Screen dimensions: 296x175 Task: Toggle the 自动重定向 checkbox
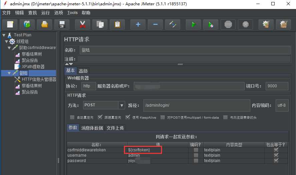tap(72, 117)
